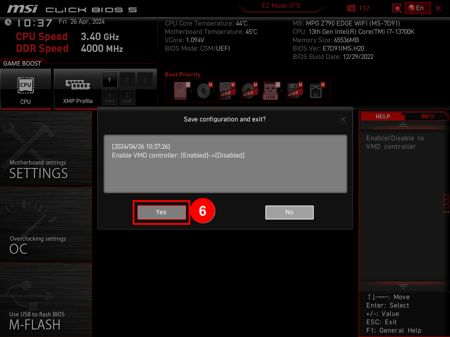Select the USB flash drive boot device icon

(271, 91)
